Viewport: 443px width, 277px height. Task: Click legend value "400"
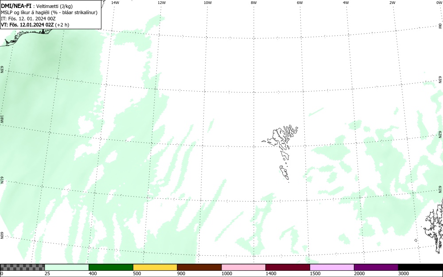point(93,273)
